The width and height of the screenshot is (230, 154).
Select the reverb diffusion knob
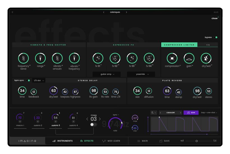[149, 91]
